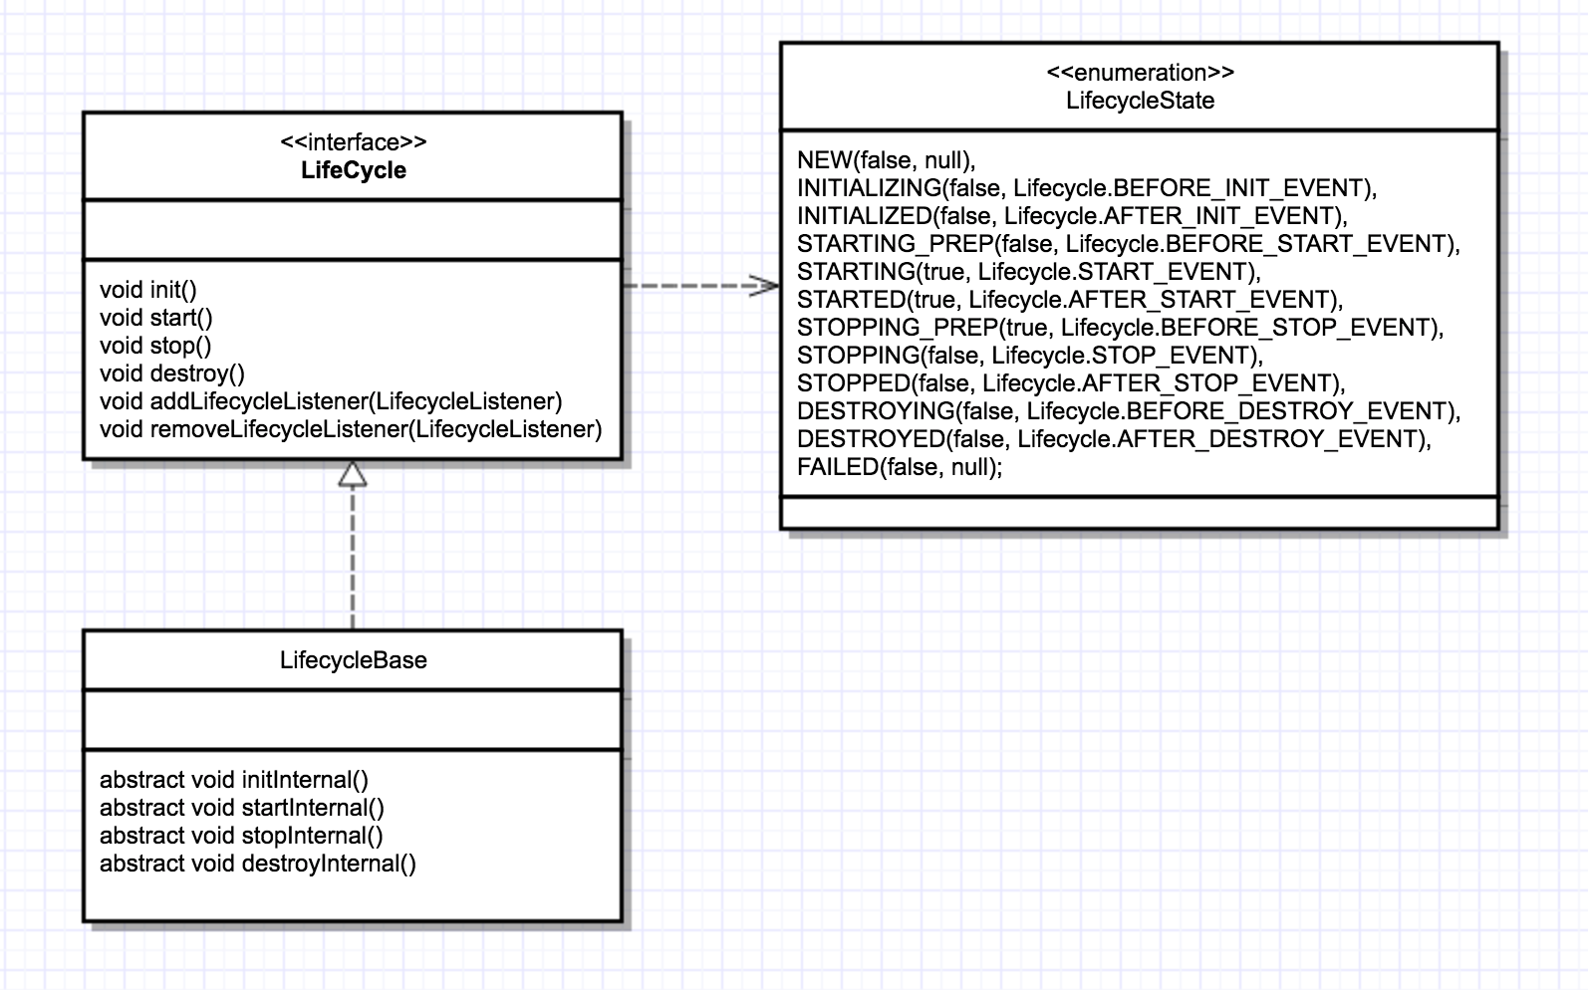This screenshot has height=990, width=1588.
Task: Click the hollow triangle realization arrowhead under LifeCycle
Action: pos(353,475)
